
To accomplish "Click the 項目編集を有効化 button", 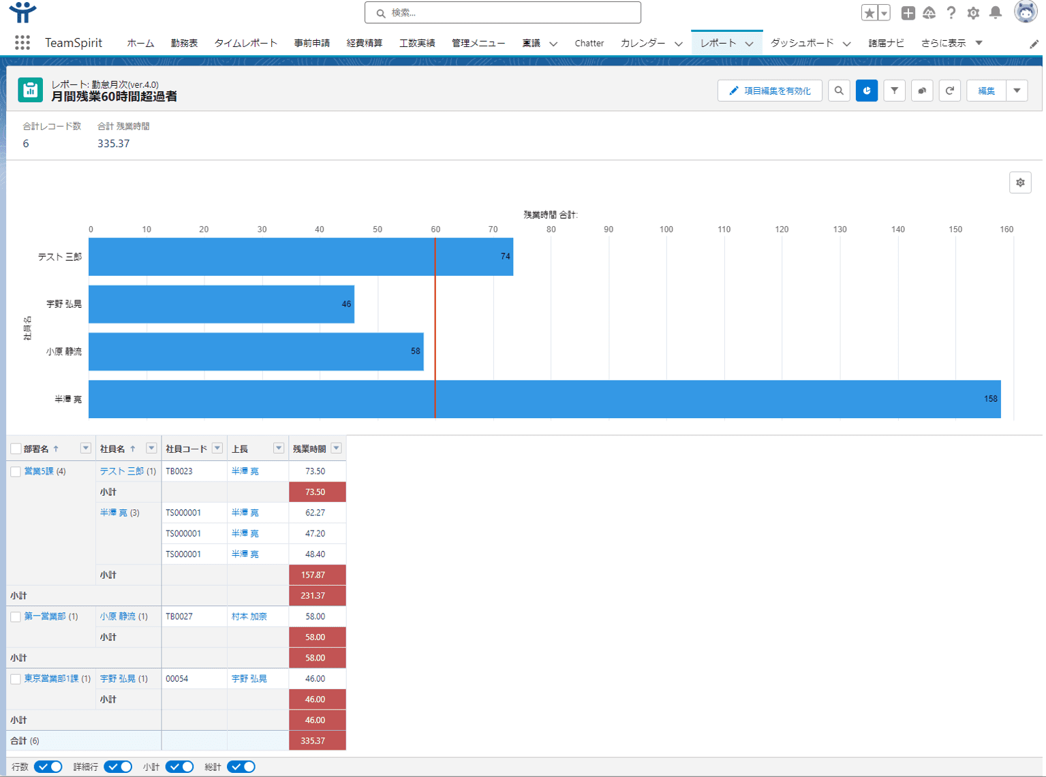I will 769,91.
